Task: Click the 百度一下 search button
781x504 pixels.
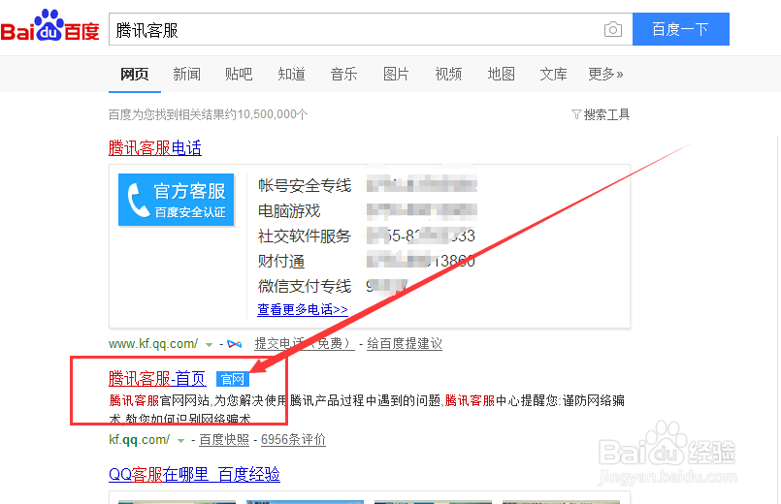Action: click(681, 29)
